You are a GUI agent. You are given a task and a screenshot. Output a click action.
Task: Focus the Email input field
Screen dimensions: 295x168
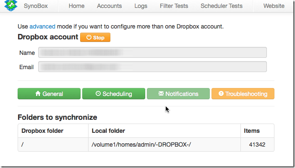pyautogui.click(x=152, y=67)
